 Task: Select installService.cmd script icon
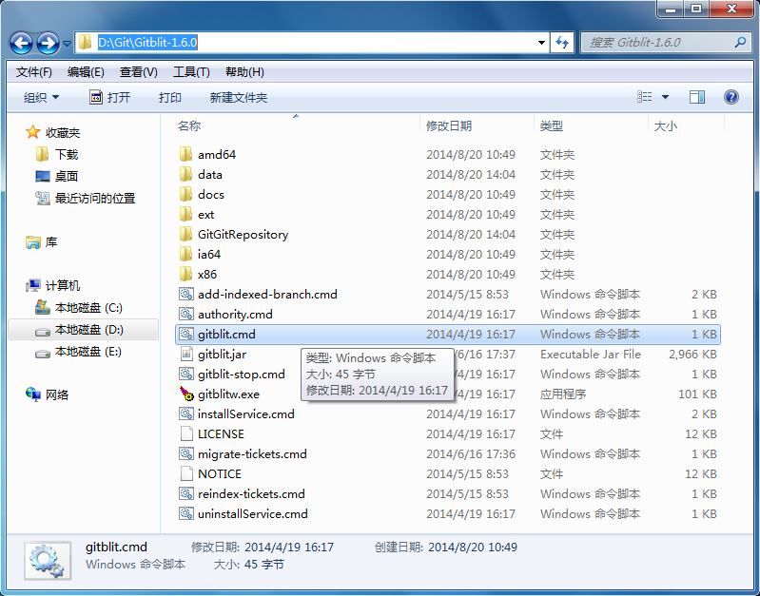click(x=186, y=413)
